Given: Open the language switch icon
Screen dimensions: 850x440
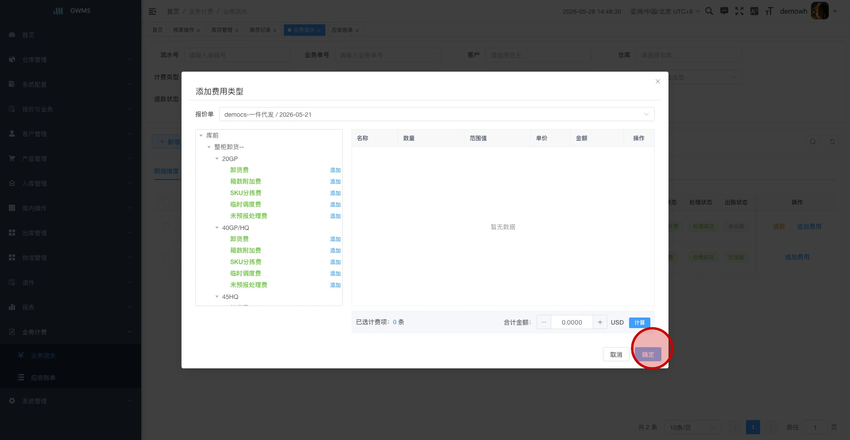Looking at the screenshot, I should tap(754, 11).
